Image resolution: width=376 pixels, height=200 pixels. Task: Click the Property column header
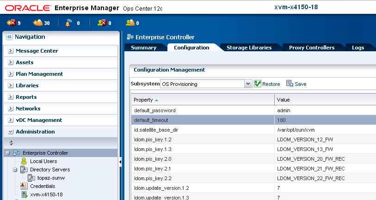(x=203, y=100)
